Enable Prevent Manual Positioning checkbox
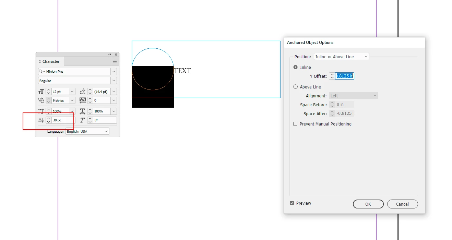Screen dimensions: 452x240 (295, 124)
